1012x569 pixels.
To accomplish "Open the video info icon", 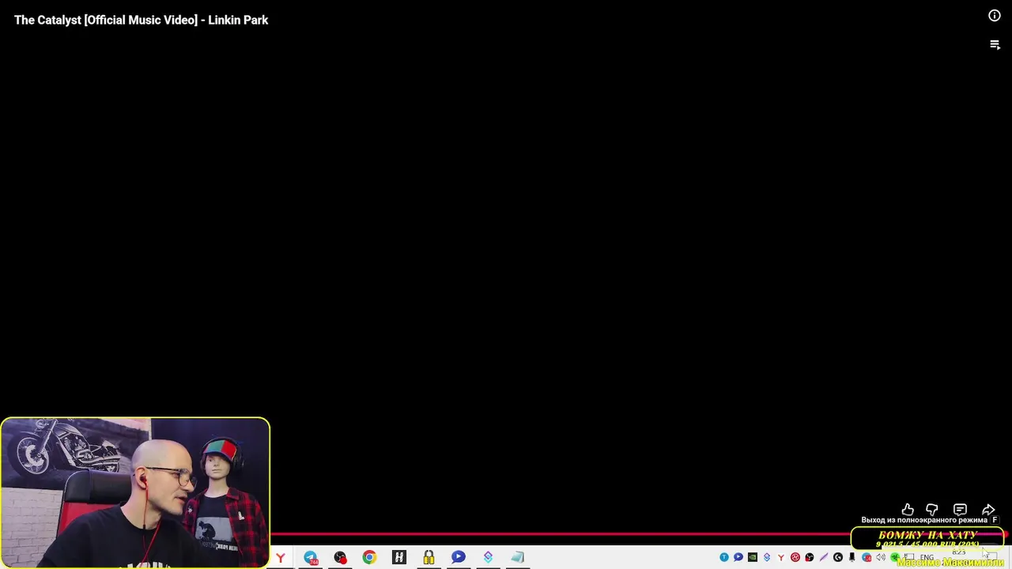I will [x=995, y=16].
